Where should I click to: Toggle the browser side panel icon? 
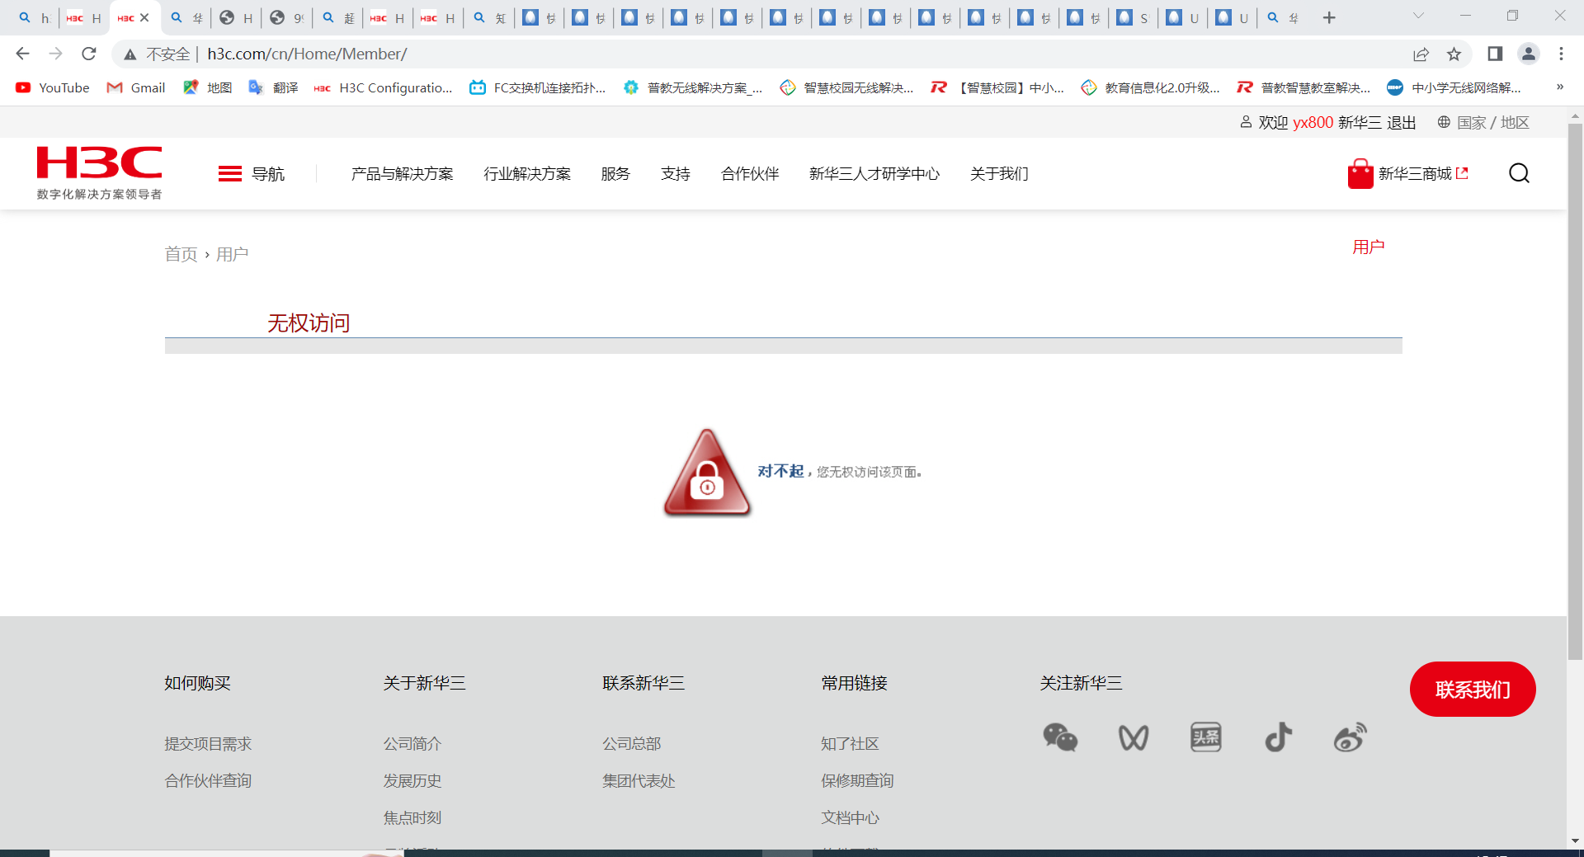(x=1494, y=54)
